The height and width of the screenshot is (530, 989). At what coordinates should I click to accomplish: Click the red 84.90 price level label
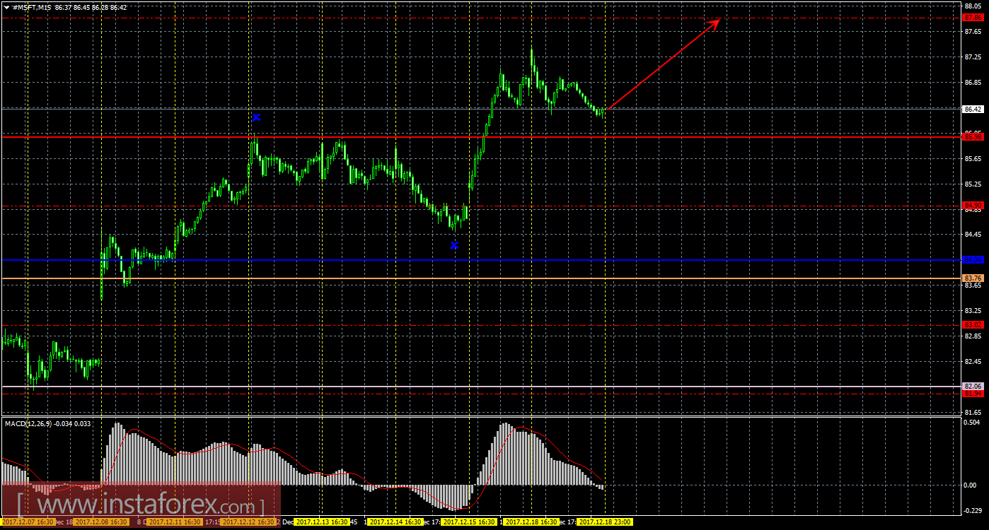972,205
